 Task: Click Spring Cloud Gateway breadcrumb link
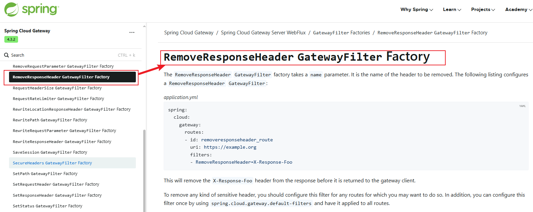(x=189, y=33)
